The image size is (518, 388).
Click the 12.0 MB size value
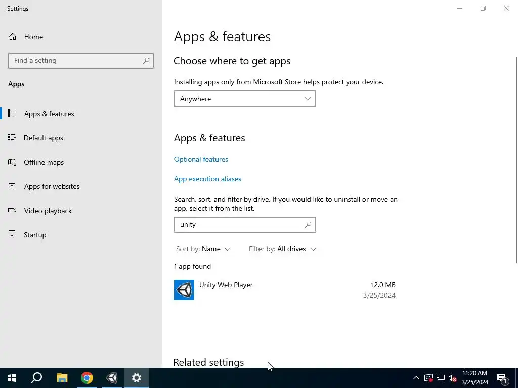(x=383, y=285)
